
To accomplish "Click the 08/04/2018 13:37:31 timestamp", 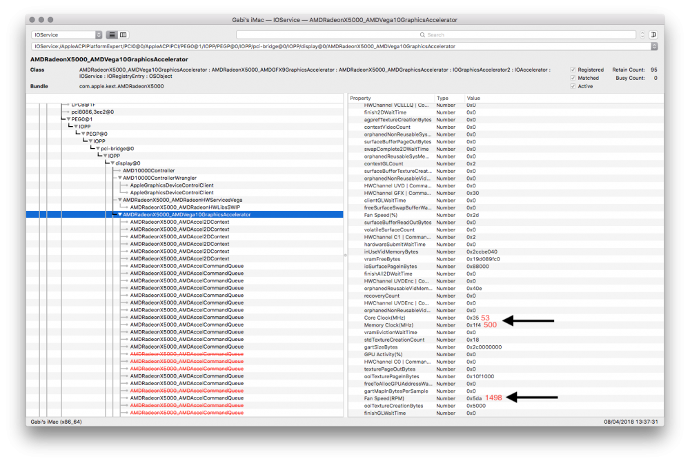I will tap(631, 422).
